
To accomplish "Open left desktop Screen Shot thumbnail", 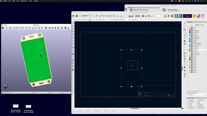I will (16, 106).
